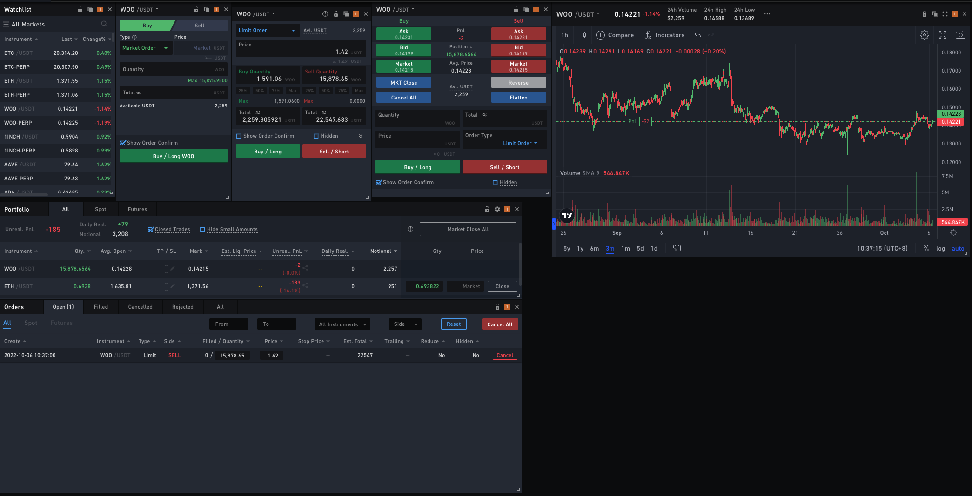Open the info icon in the Limit Order panel header
The height and width of the screenshot is (496, 972).
[x=325, y=14]
